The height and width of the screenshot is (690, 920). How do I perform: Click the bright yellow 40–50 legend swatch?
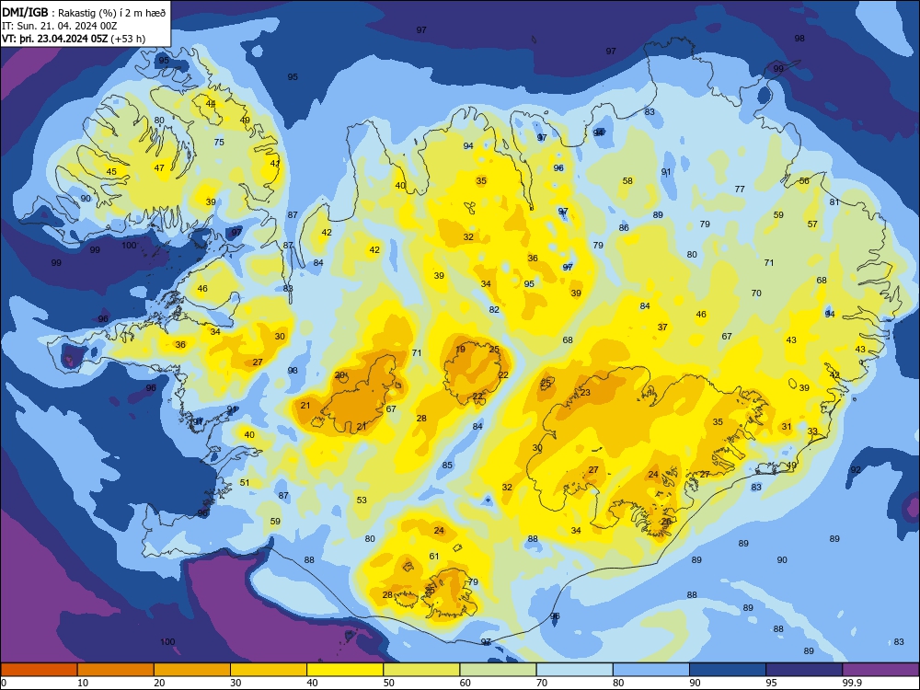(345, 670)
